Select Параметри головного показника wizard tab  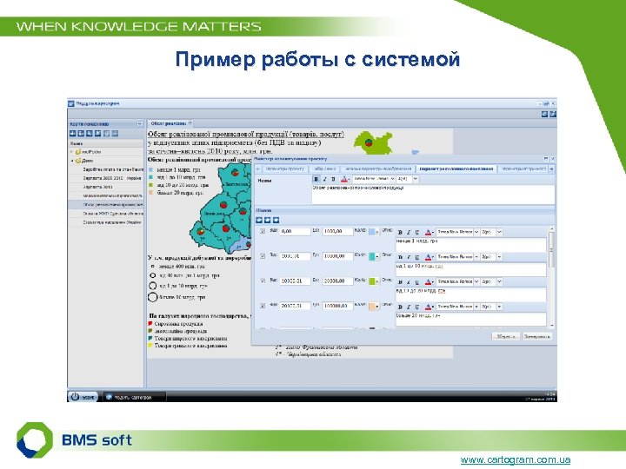(x=456, y=169)
